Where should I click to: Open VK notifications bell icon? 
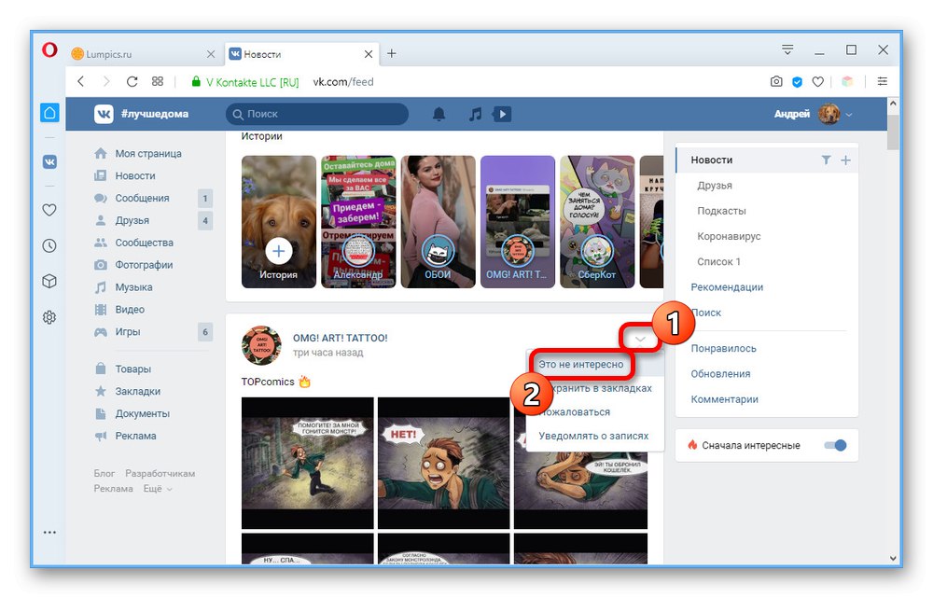tap(439, 114)
